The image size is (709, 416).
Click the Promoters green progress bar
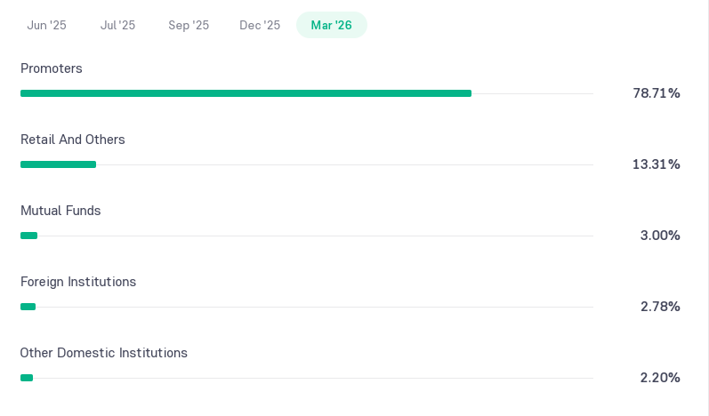coord(246,93)
